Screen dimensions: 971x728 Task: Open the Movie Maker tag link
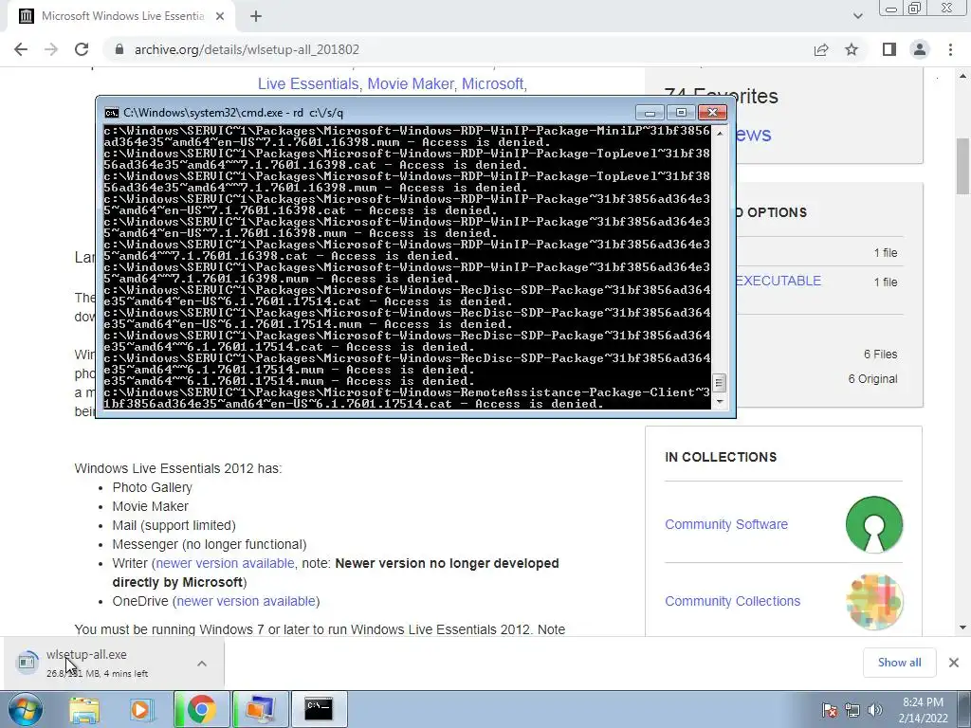coord(410,83)
